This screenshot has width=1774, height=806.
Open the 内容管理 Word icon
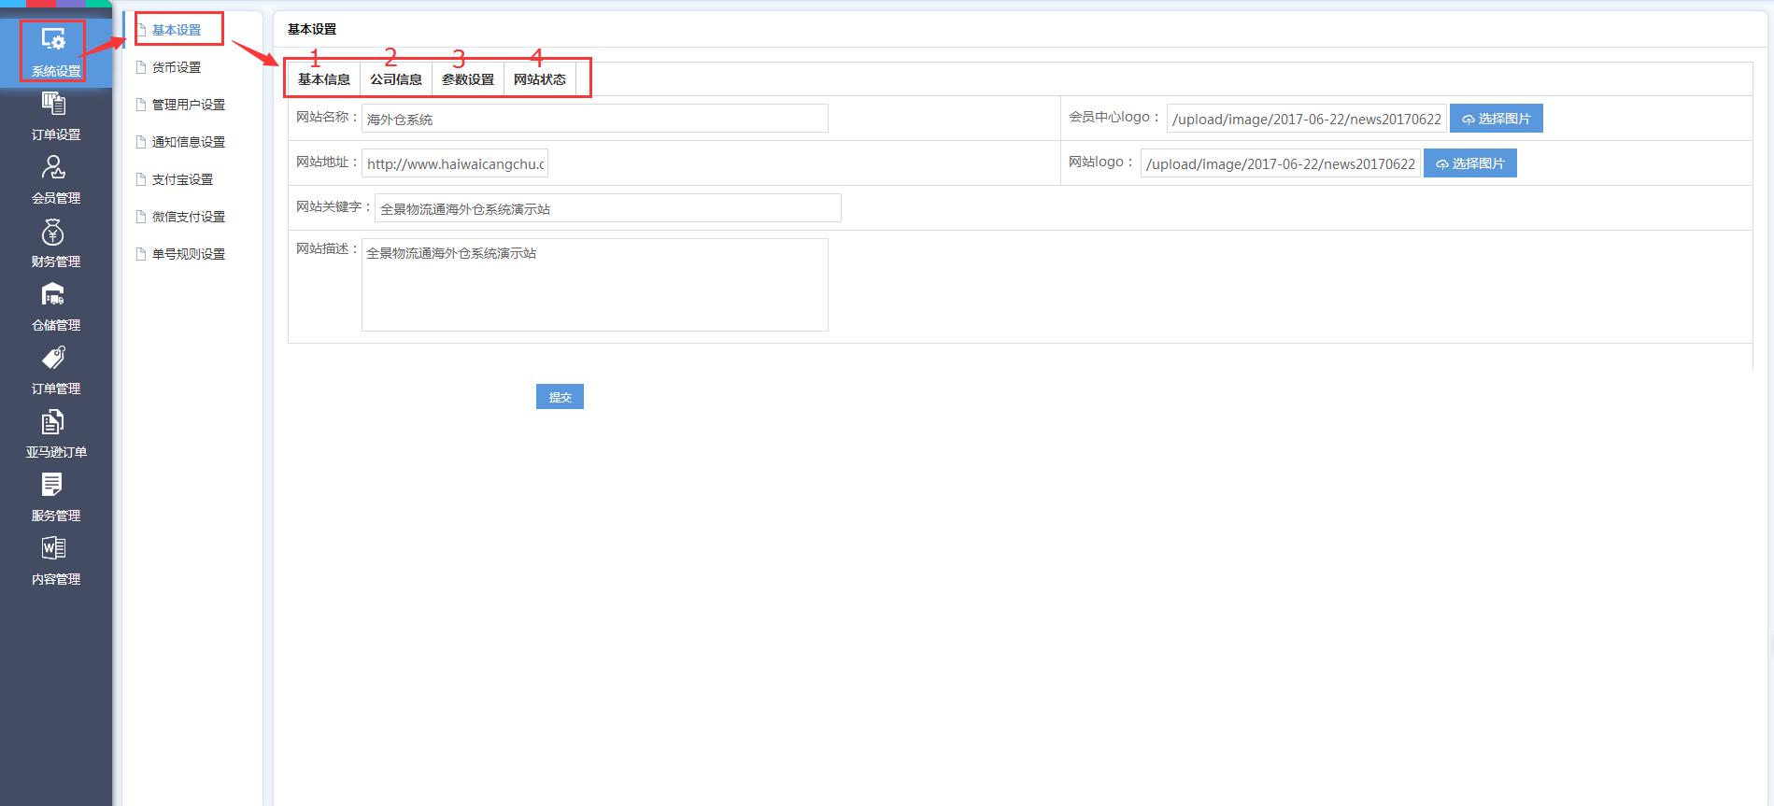(x=53, y=548)
